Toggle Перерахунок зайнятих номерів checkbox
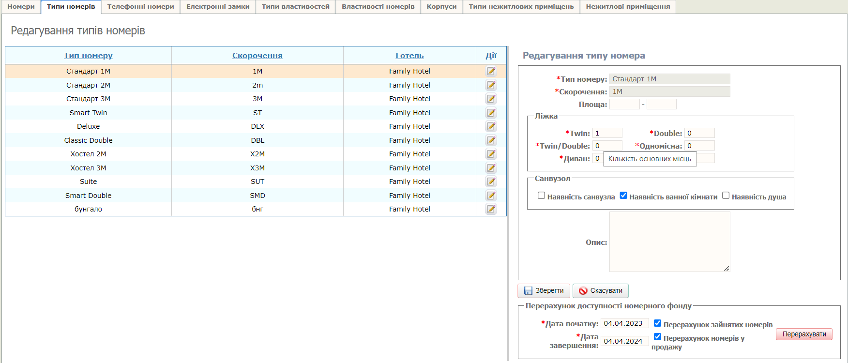The height and width of the screenshot is (363, 848). pos(657,323)
